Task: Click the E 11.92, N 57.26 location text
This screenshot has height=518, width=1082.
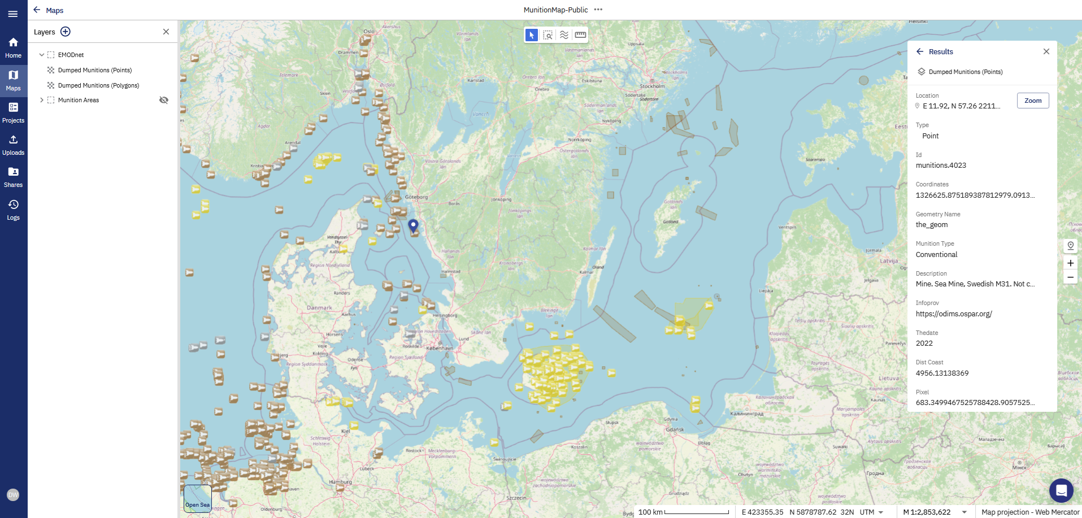Action: [961, 106]
